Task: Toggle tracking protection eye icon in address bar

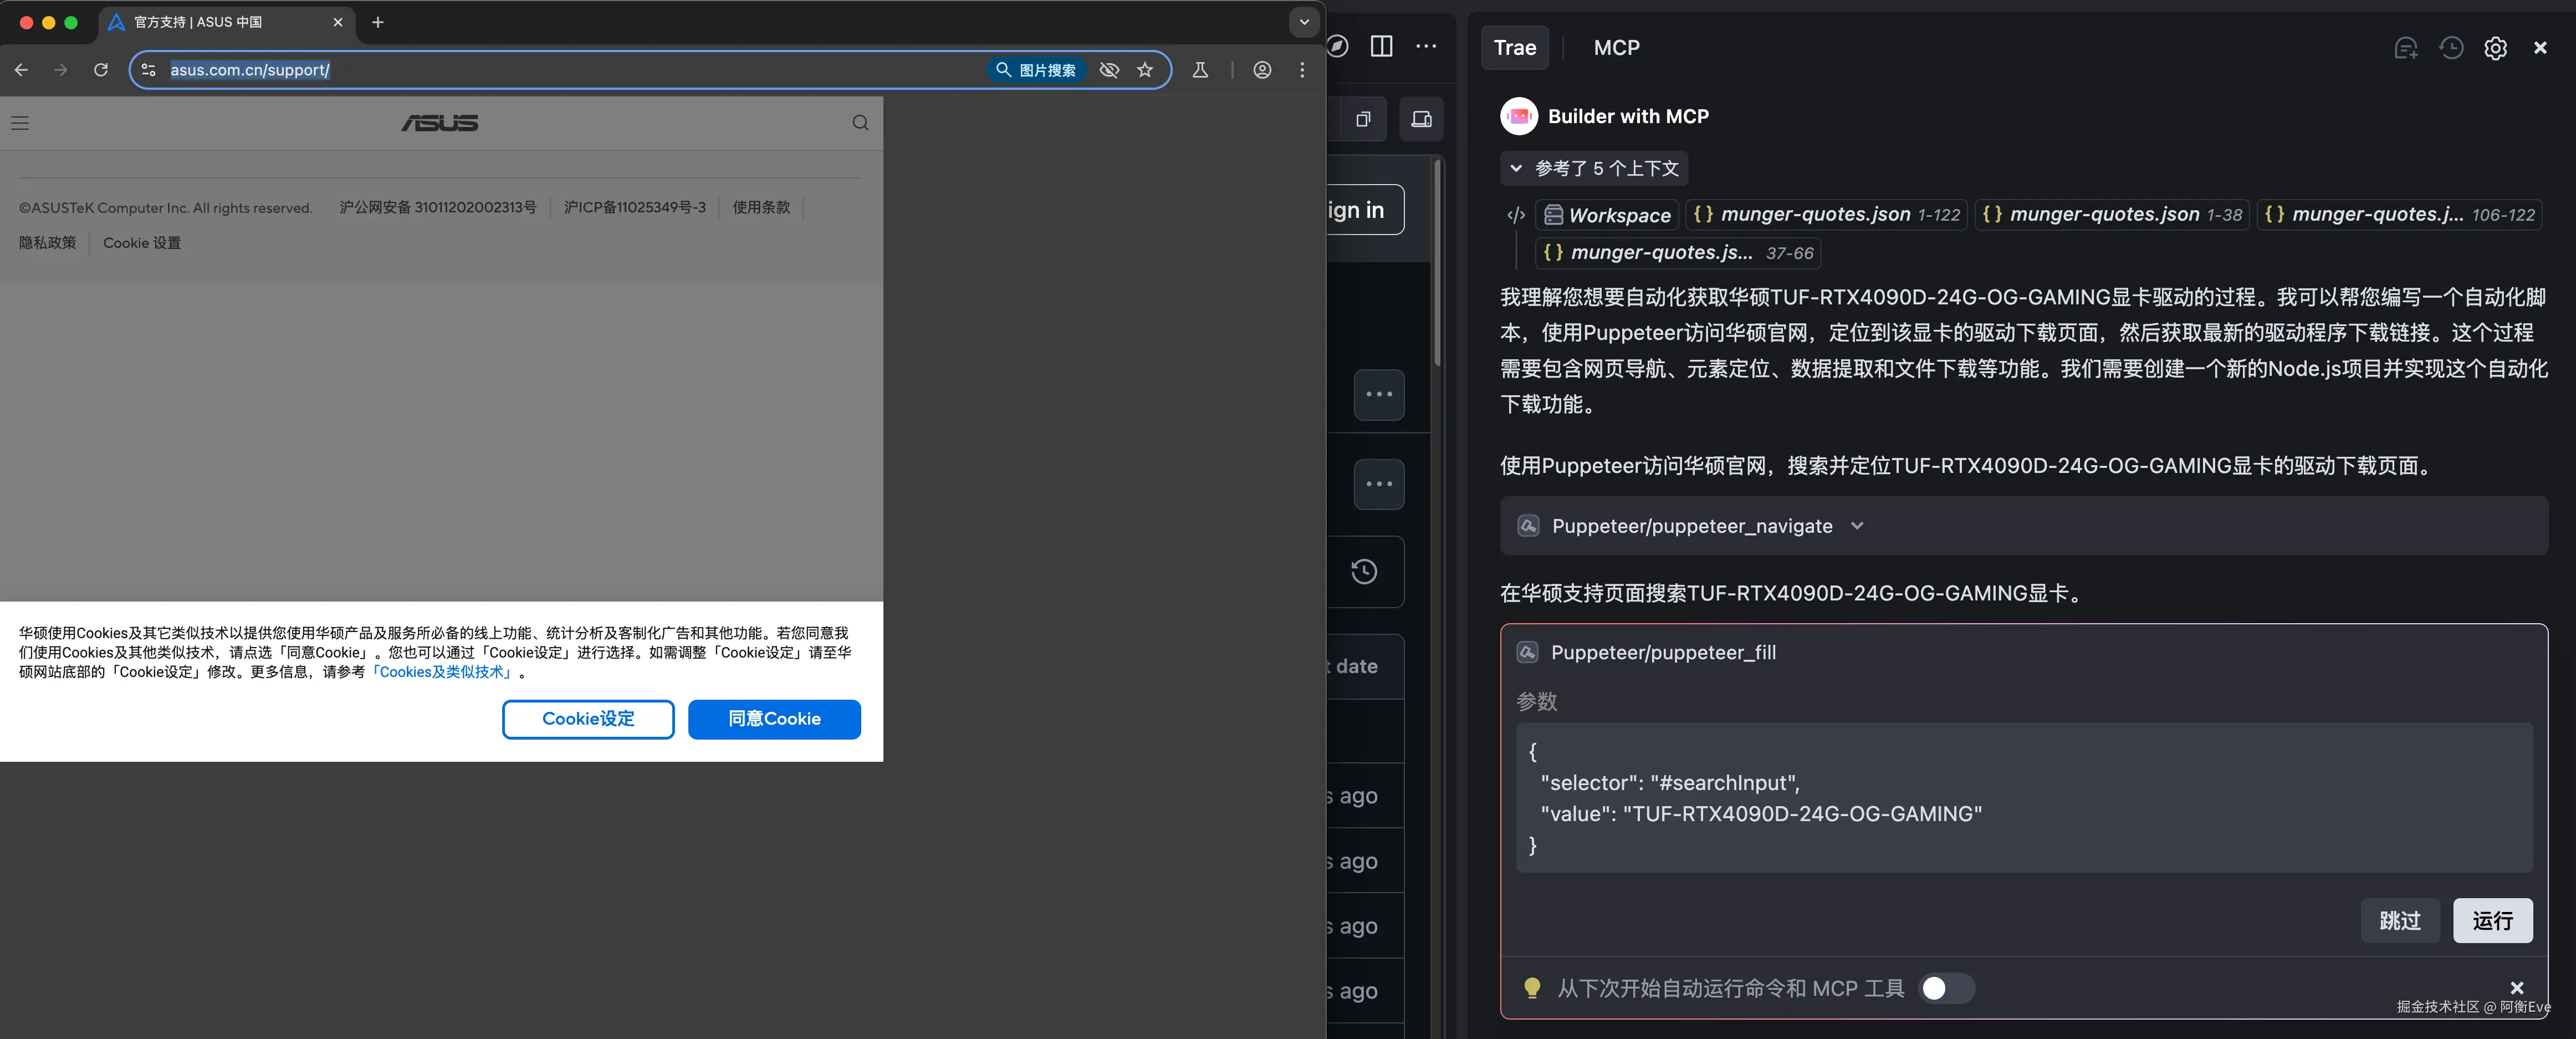Action: click(1109, 70)
